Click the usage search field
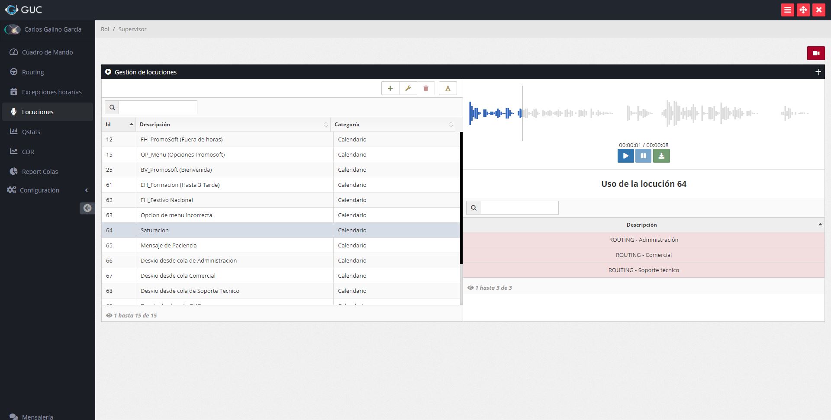831x420 pixels. pos(519,208)
